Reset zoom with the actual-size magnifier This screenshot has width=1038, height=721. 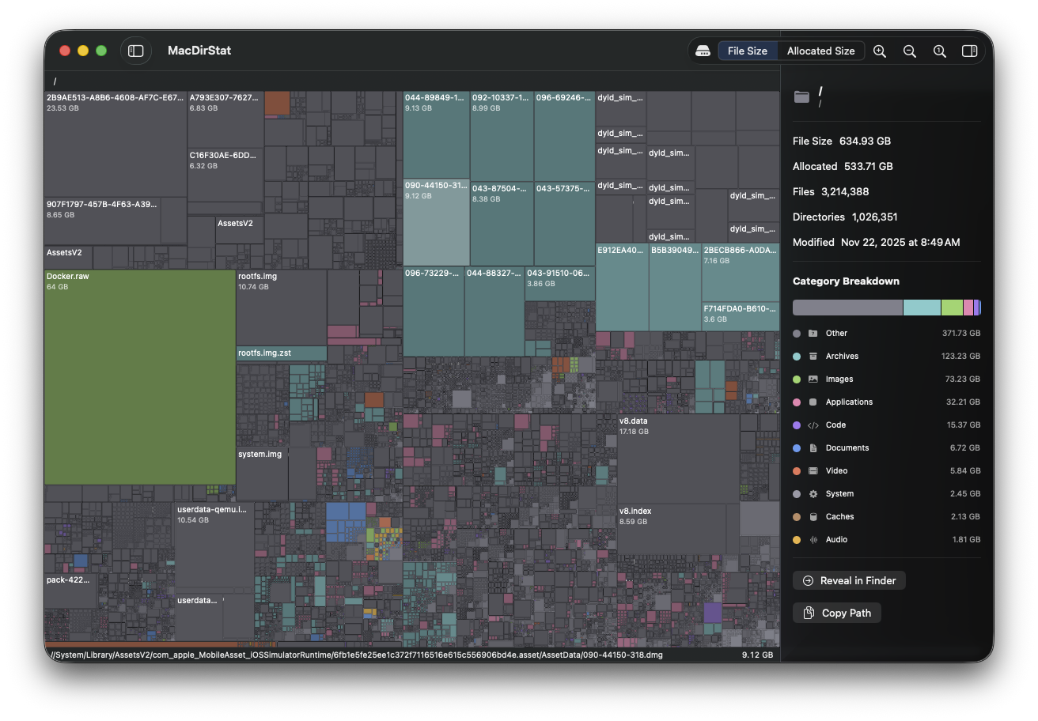click(x=940, y=51)
